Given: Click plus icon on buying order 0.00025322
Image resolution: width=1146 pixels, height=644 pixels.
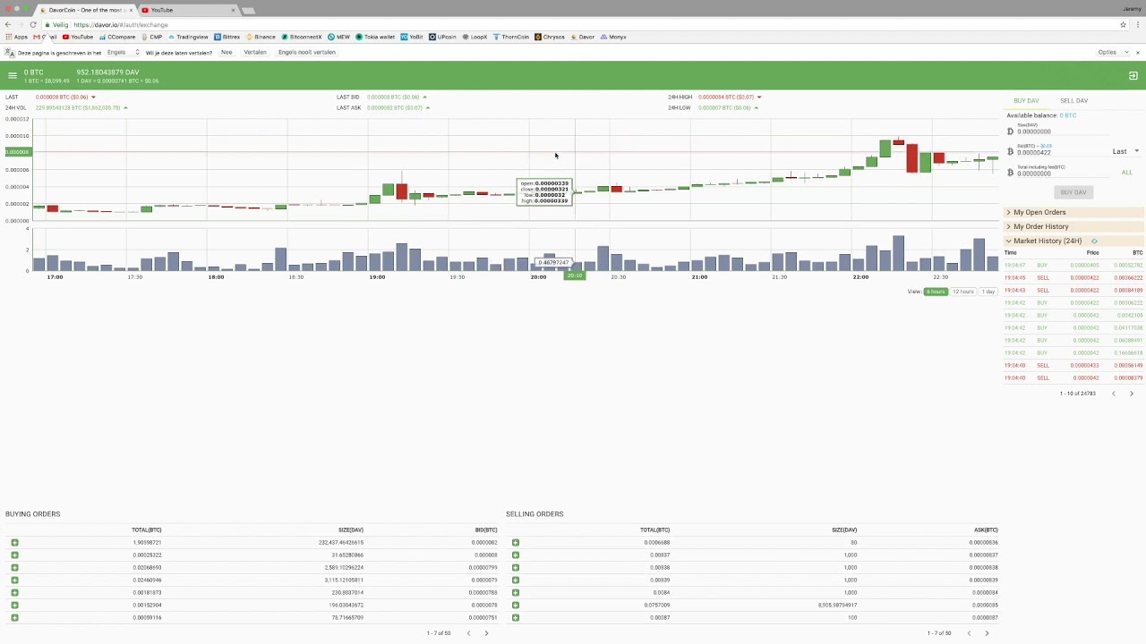Looking at the screenshot, I should click(x=14, y=555).
